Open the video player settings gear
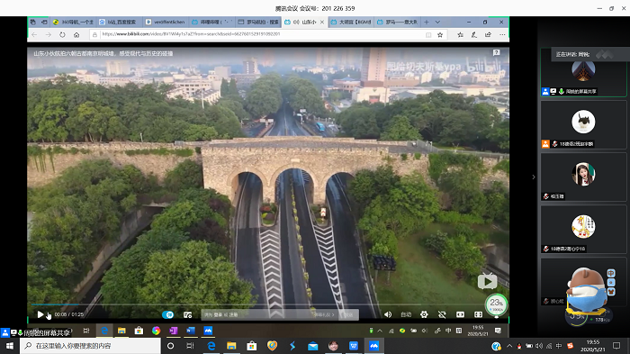The height and width of the screenshot is (354, 630). pos(424,314)
